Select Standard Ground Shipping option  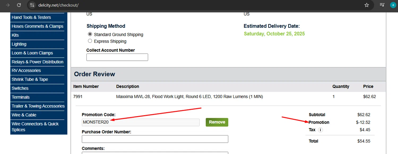click(x=90, y=34)
